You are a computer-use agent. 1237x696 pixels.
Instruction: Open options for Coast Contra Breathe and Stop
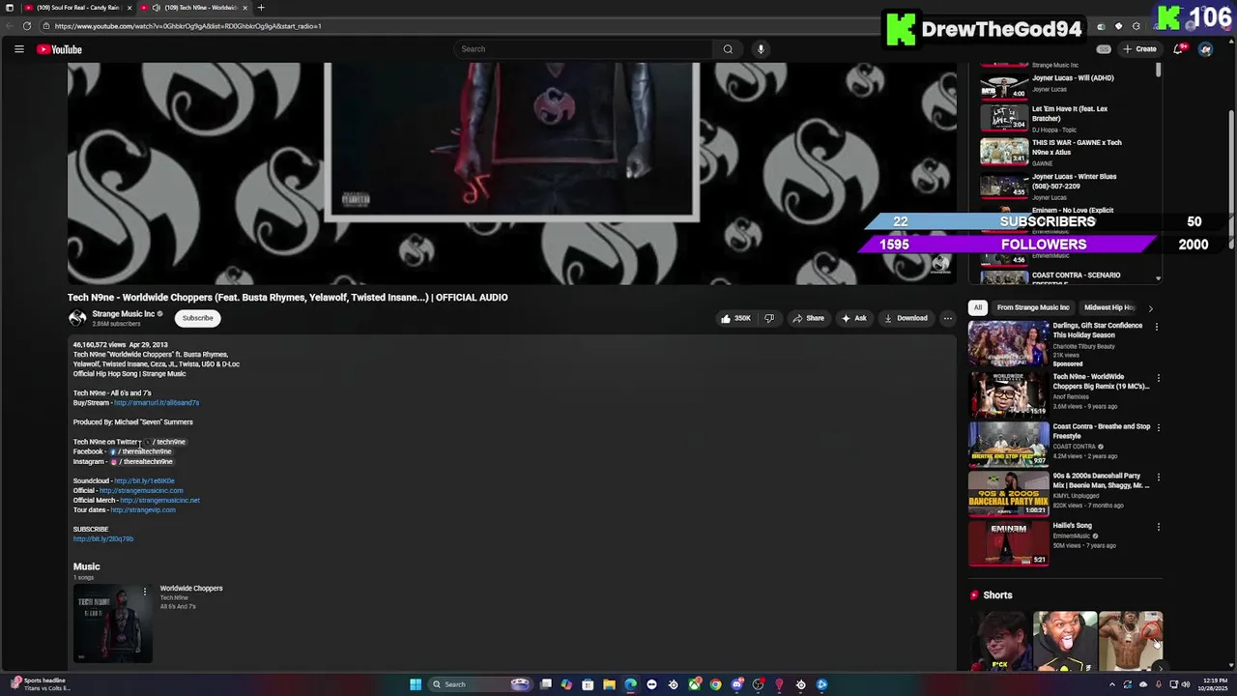click(1158, 427)
